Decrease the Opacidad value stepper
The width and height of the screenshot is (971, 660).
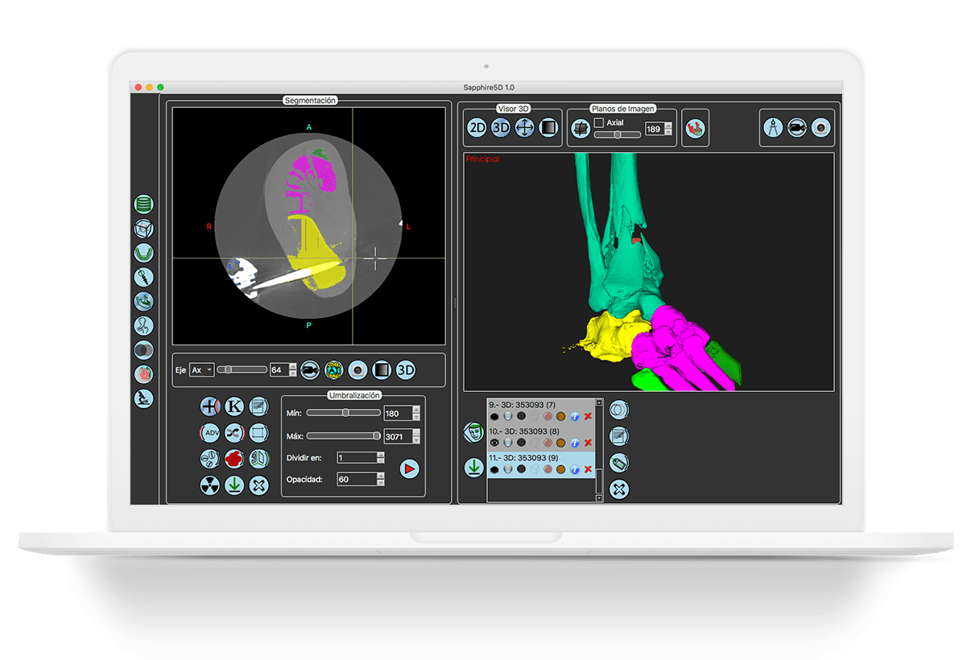click(x=381, y=483)
